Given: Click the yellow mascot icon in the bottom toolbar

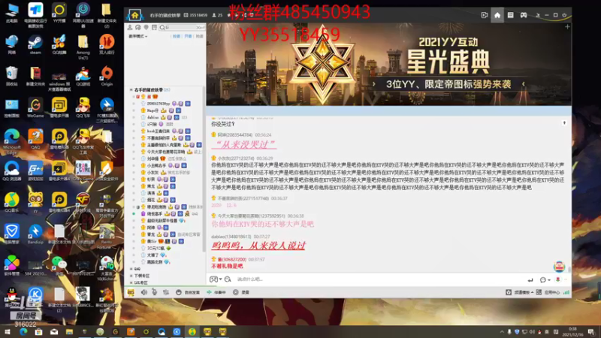Looking at the screenshot, I should (131, 292).
